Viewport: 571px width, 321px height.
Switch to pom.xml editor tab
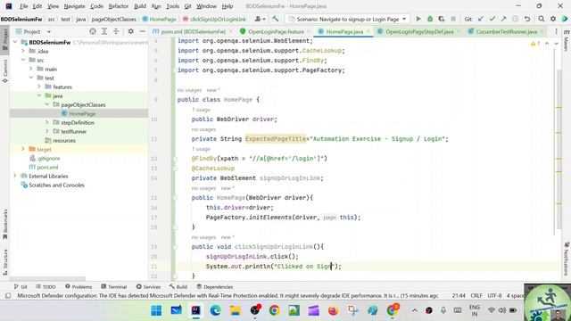point(193,32)
